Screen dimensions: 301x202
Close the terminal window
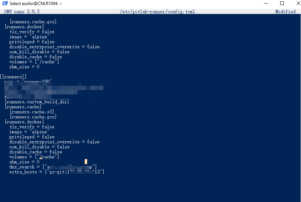(298, 3)
